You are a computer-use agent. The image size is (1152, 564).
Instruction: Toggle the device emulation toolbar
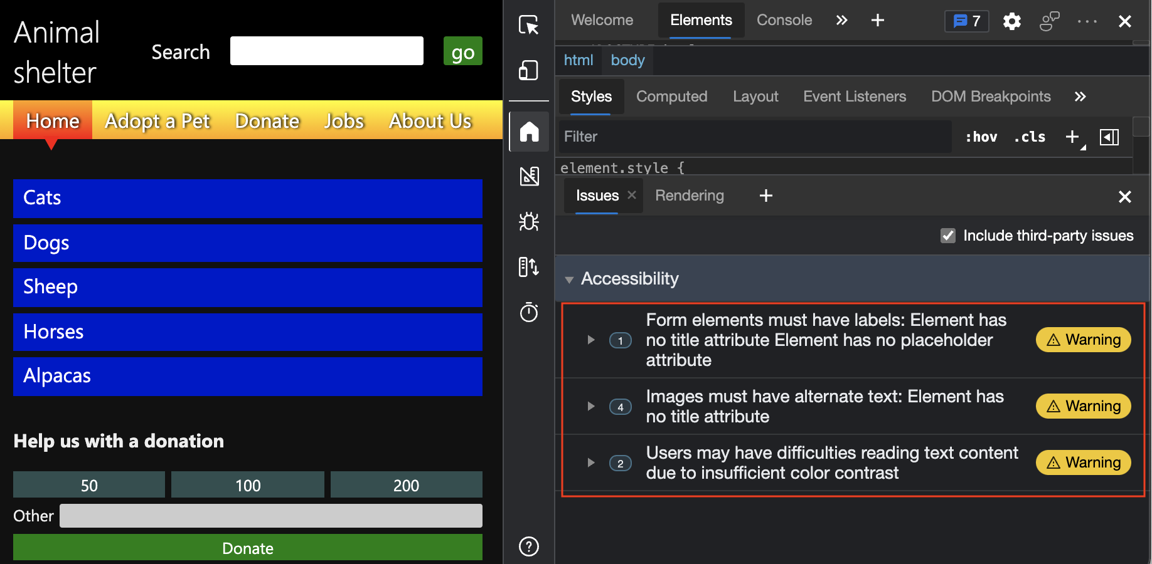pyautogui.click(x=529, y=70)
